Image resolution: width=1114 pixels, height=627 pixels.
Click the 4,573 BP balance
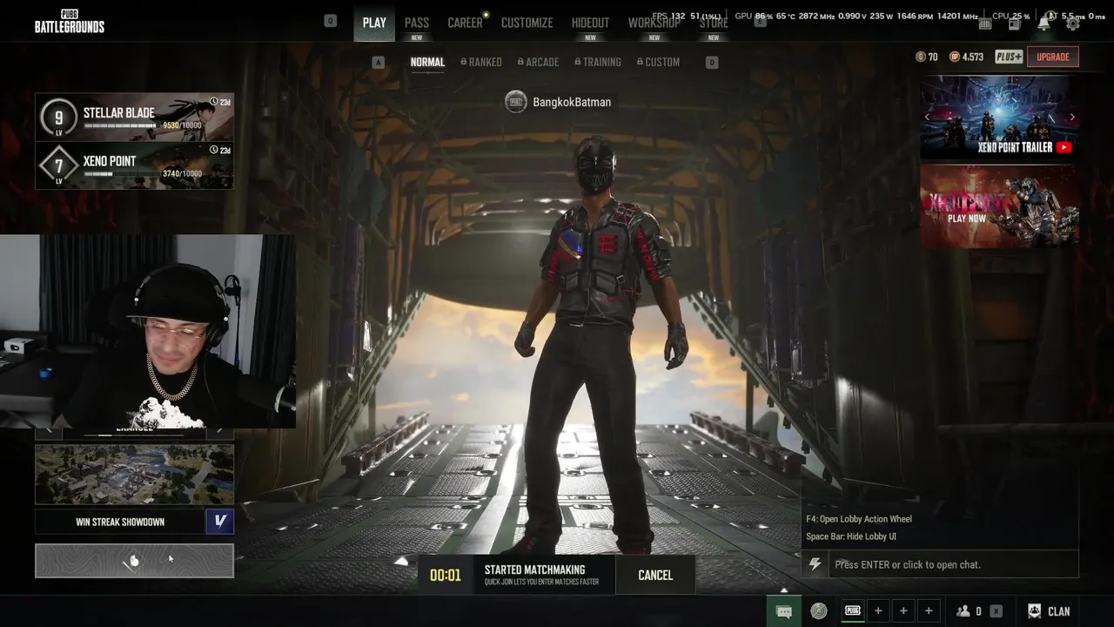[x=973, y=57]
